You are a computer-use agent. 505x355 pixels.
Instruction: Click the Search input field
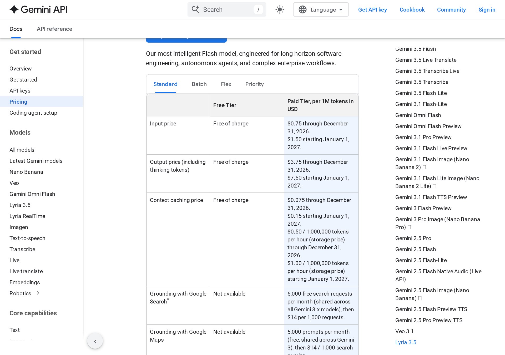(x=227, y=10)
